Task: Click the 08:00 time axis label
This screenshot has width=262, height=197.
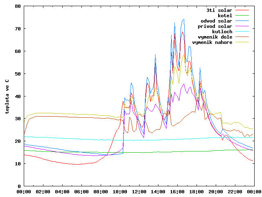Action: 101,192
